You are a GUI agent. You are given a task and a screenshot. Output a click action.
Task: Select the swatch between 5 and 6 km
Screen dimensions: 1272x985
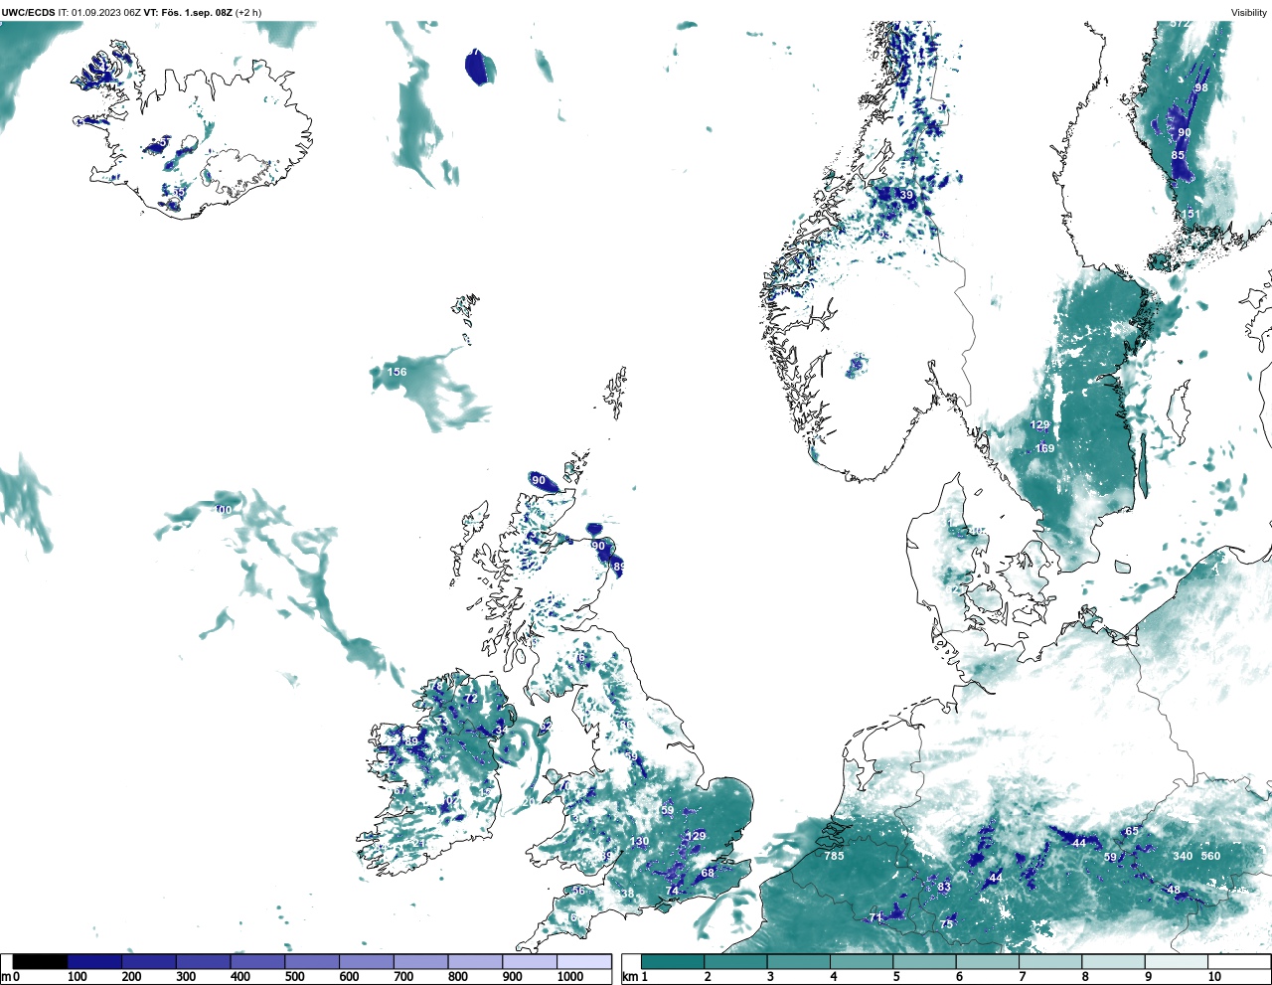click(924, 961)
